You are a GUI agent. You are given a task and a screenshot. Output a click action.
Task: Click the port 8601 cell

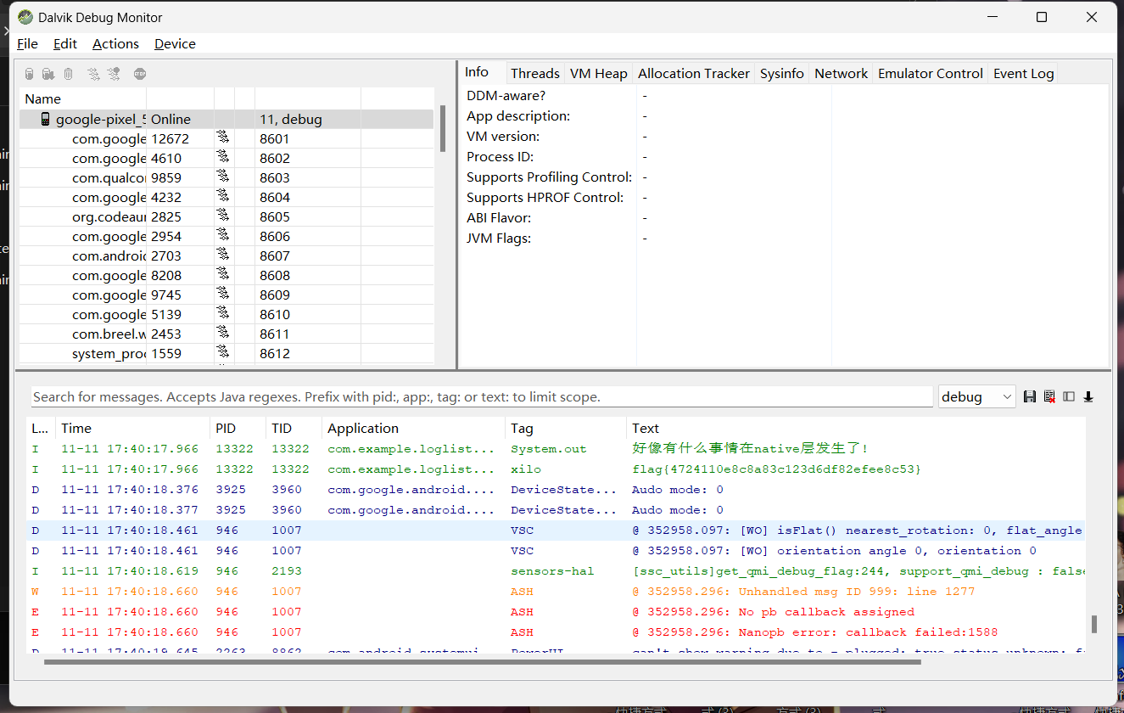tap(308, 138)
